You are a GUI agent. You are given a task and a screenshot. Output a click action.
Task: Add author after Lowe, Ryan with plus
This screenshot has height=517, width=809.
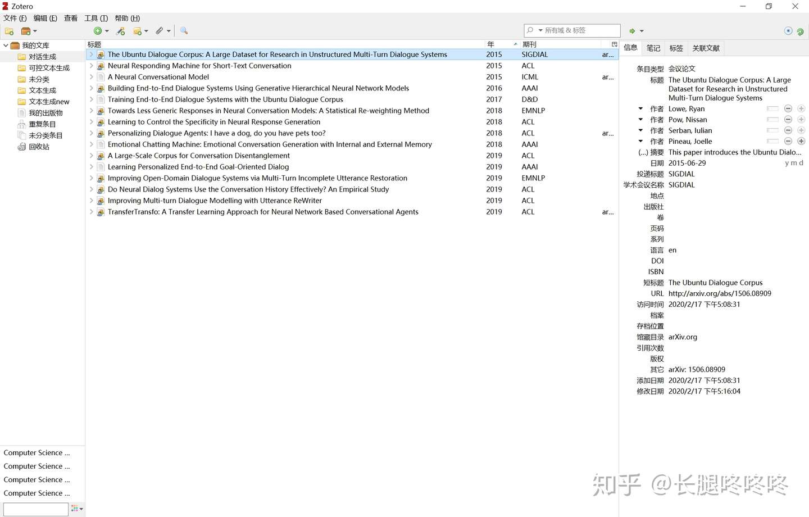(x=801, y=108)
